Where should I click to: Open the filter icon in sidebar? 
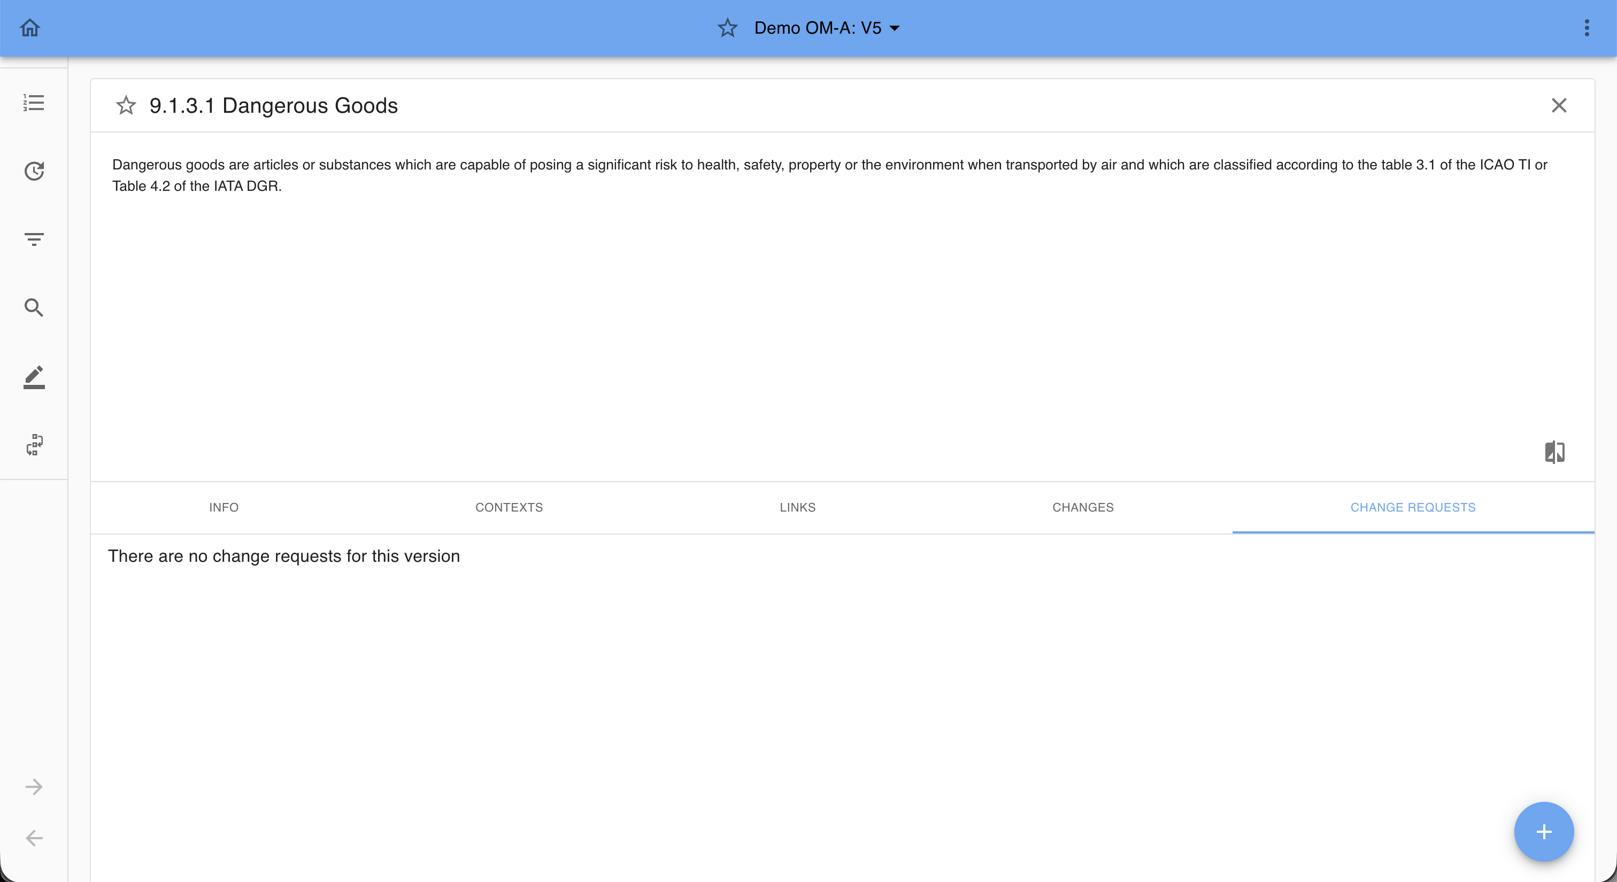[34, 239]
